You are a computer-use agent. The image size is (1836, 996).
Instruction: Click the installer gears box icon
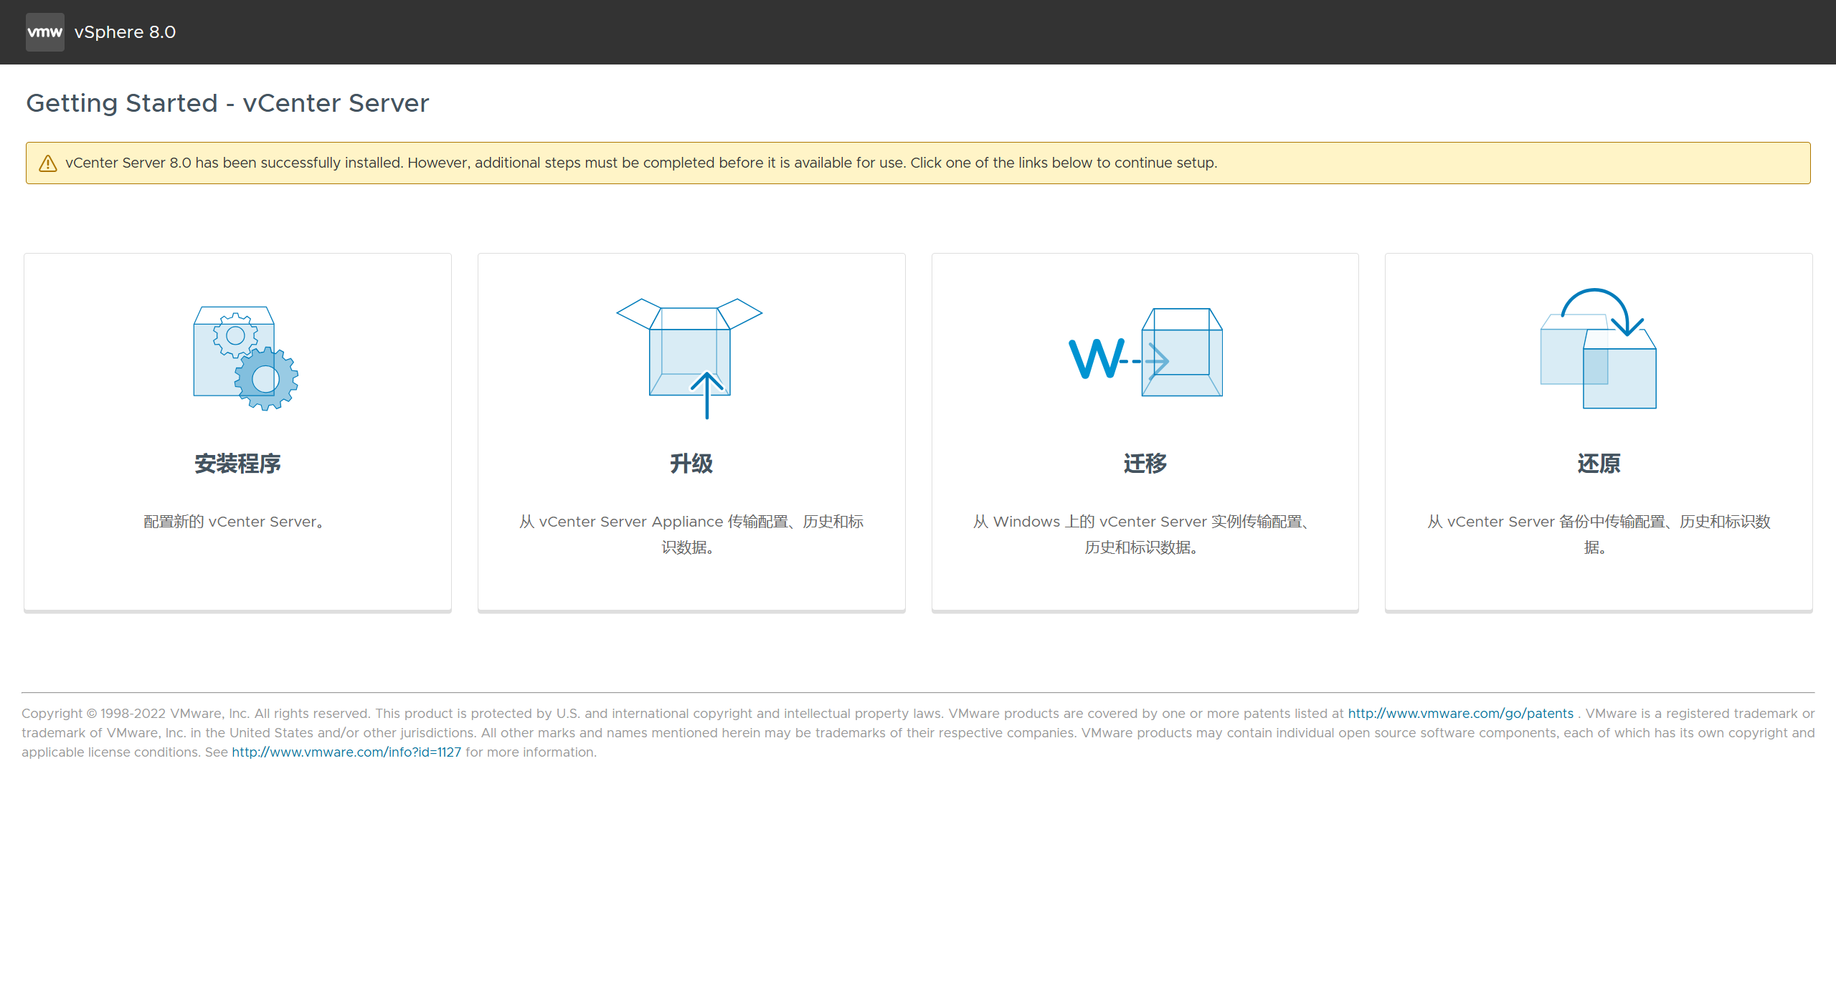tap(246, 358)
